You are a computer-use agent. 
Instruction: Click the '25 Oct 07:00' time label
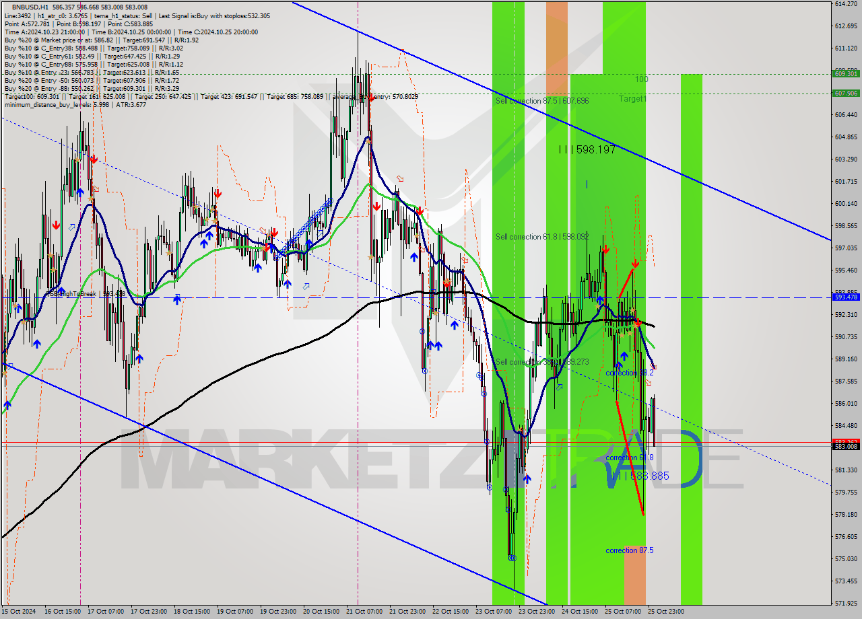tap(623, 612)
